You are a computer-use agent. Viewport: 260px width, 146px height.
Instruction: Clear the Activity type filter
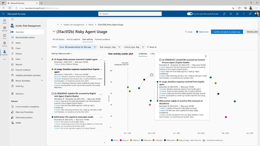[143, 47]
